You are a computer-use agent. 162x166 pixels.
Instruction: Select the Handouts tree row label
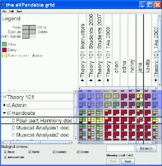(23, 113)
